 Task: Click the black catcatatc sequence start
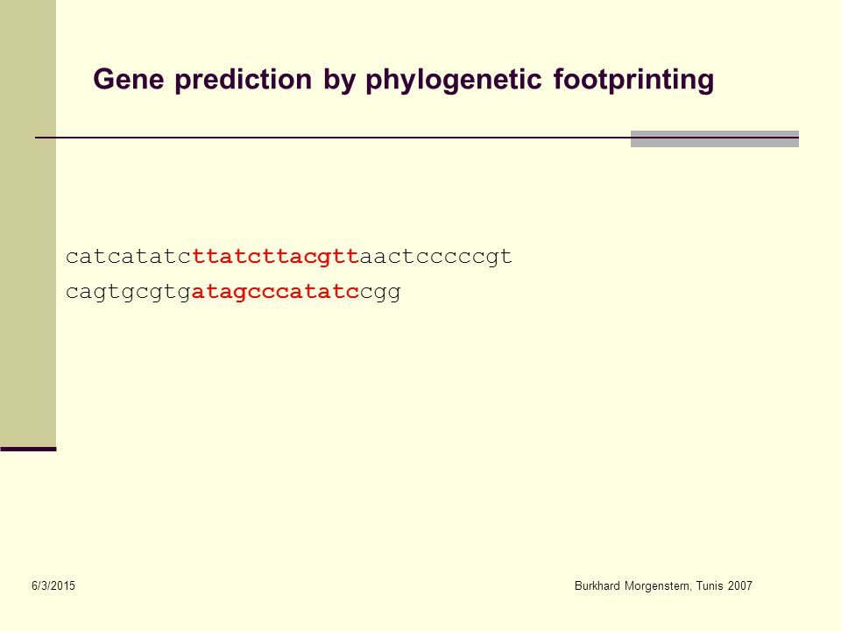(129, 257)
